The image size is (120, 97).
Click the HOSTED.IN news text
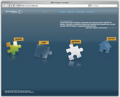coord(87,24)
